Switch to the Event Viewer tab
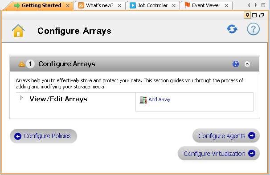The width and height of the screenshot is (270, 175). pos(206,5)
